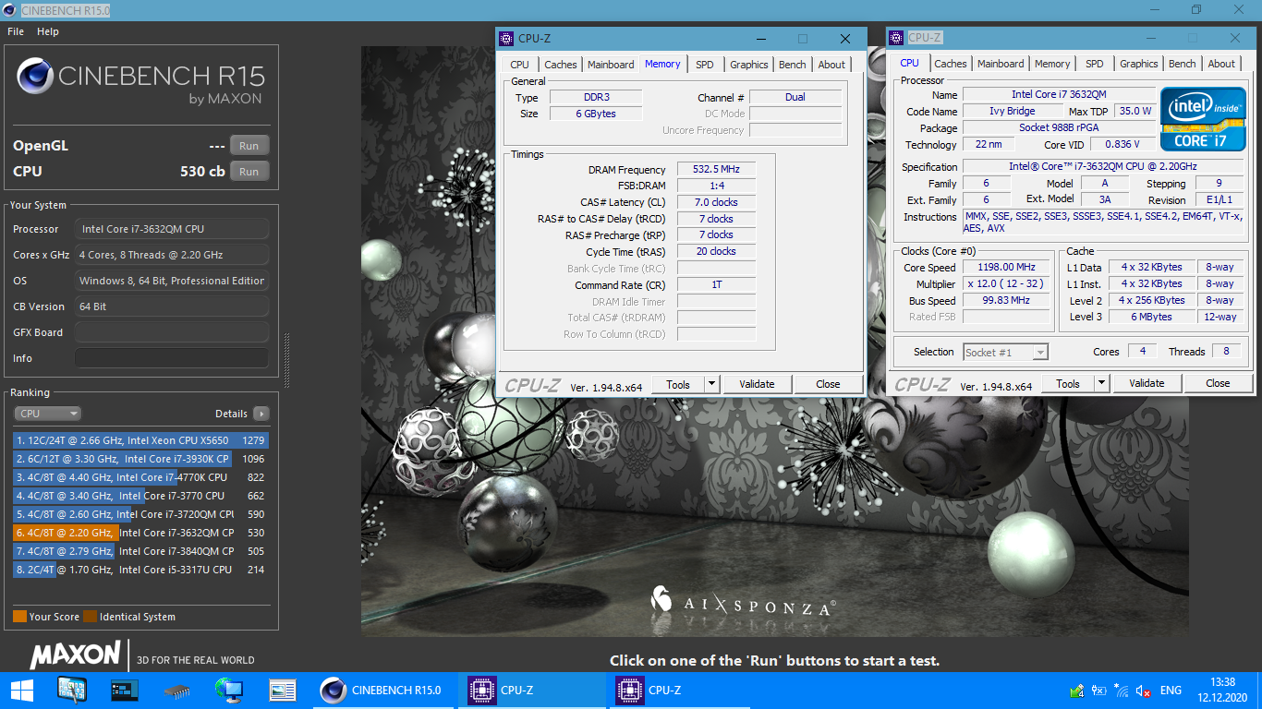Expand Tools dropdown arrow in right CPU-Z window
1262x709 pixels.
1101,383
